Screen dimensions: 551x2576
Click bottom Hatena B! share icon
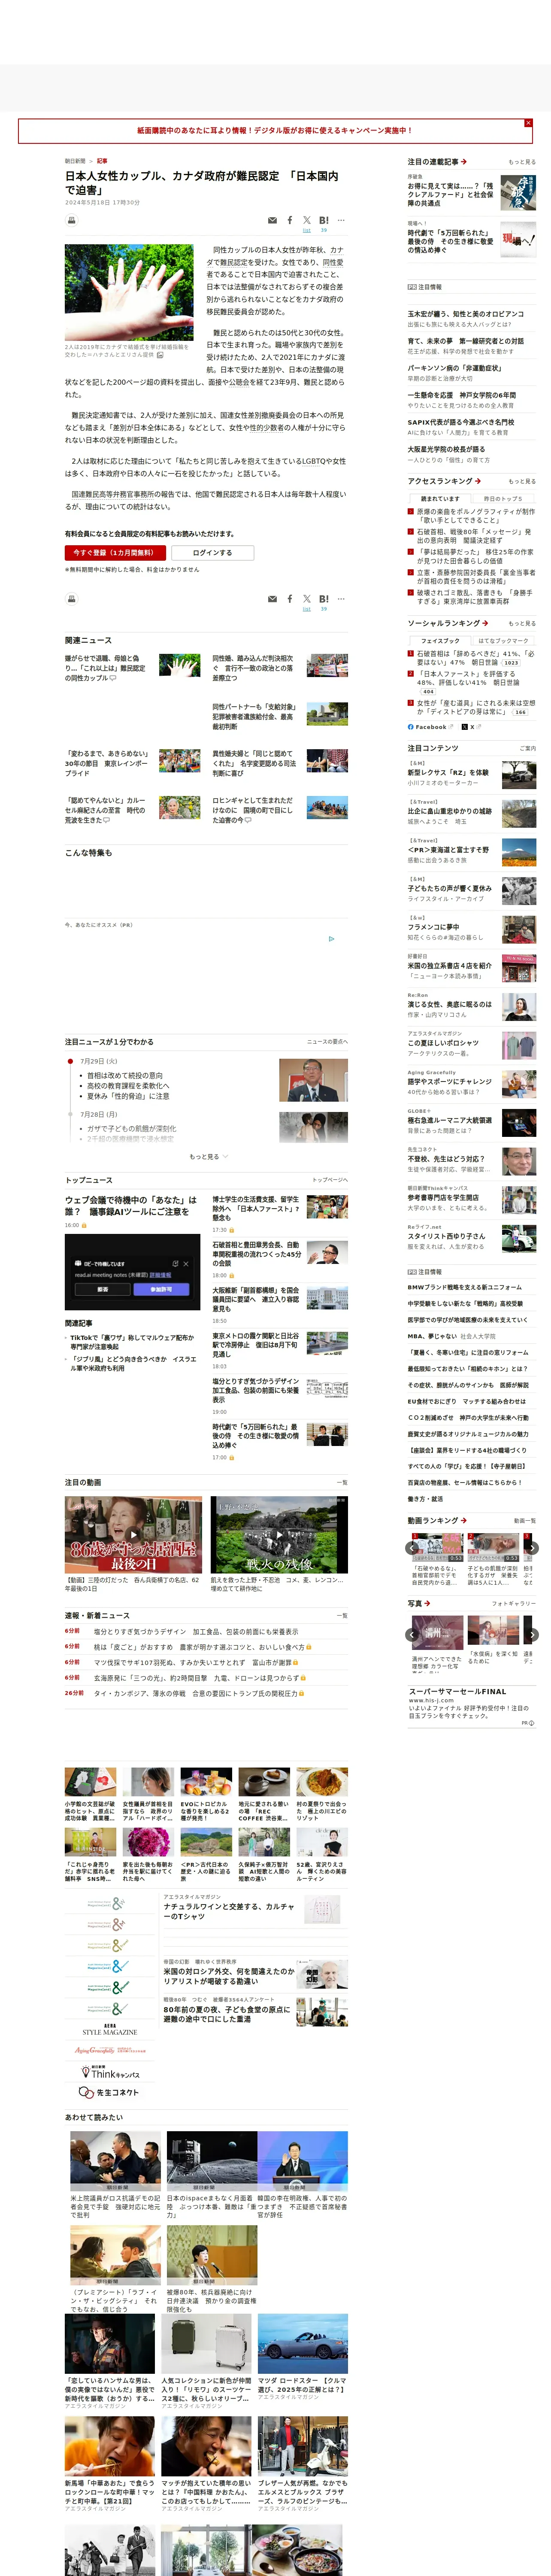pyautogui.click(x=323, y=599)
